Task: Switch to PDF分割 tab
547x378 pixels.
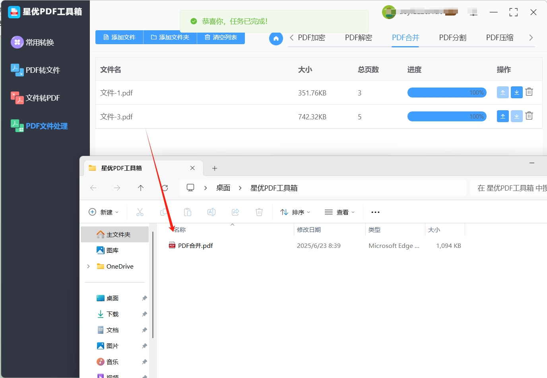Action: [452, 38]
